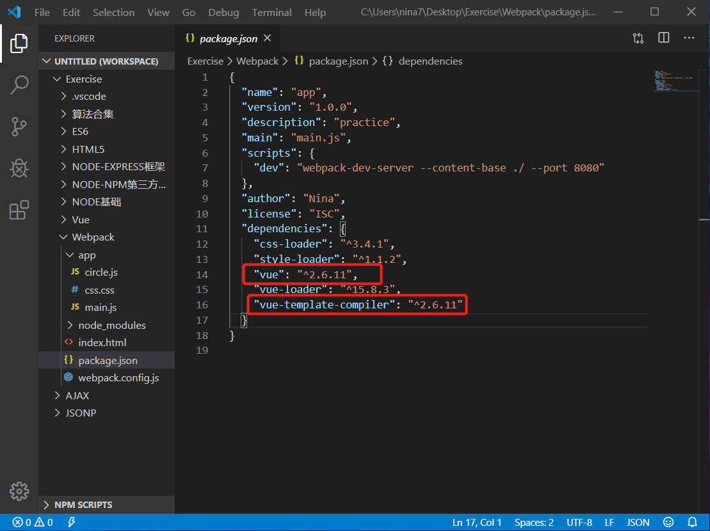Split the editor to the right

coord(663,38)
